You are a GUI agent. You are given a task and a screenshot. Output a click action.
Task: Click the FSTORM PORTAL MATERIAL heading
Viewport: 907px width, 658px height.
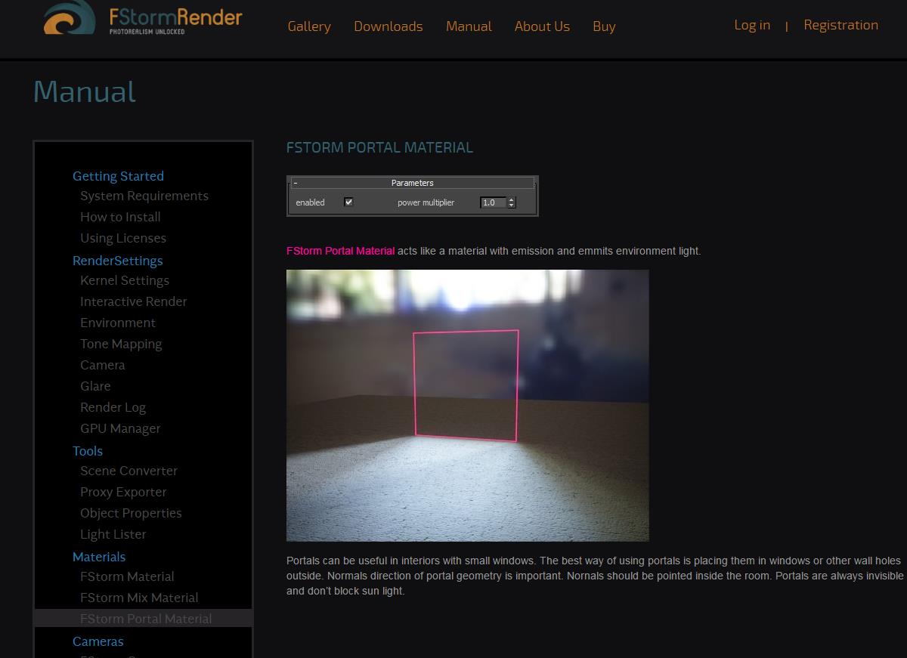pyautogui.click(x=379, y=148)
